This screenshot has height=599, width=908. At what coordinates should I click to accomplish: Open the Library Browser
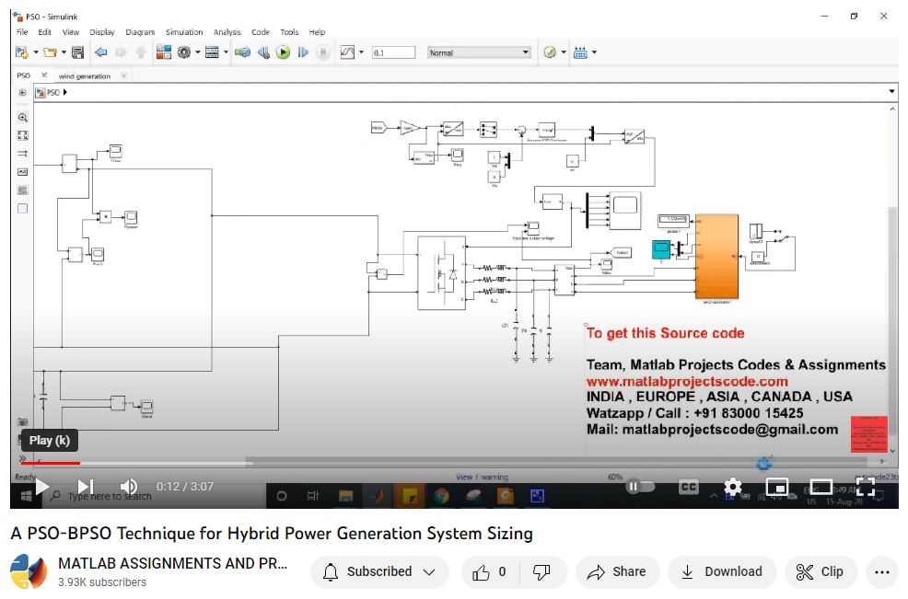163,52
